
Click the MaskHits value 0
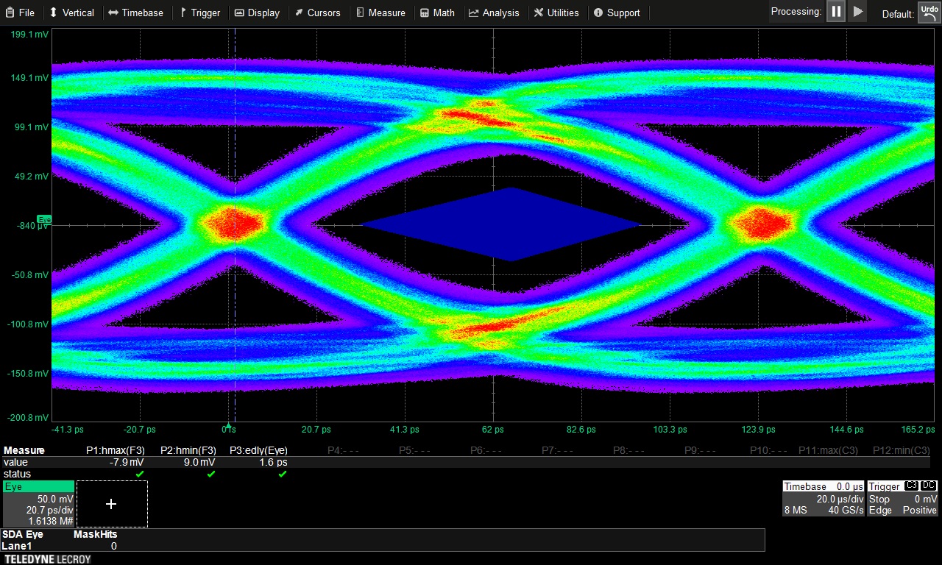[x=114, y=546]
